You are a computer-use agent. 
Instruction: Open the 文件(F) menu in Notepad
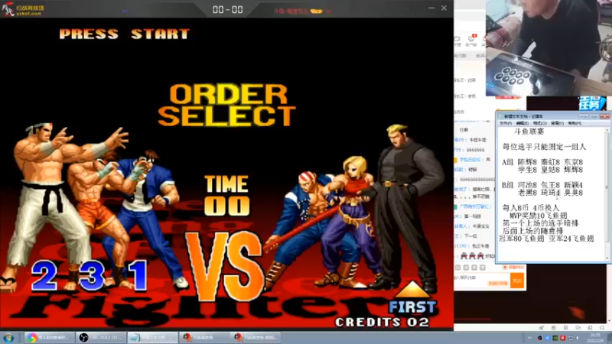pos(505,123)
